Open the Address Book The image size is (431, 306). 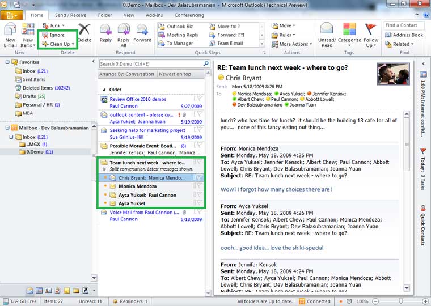[404, 35]
